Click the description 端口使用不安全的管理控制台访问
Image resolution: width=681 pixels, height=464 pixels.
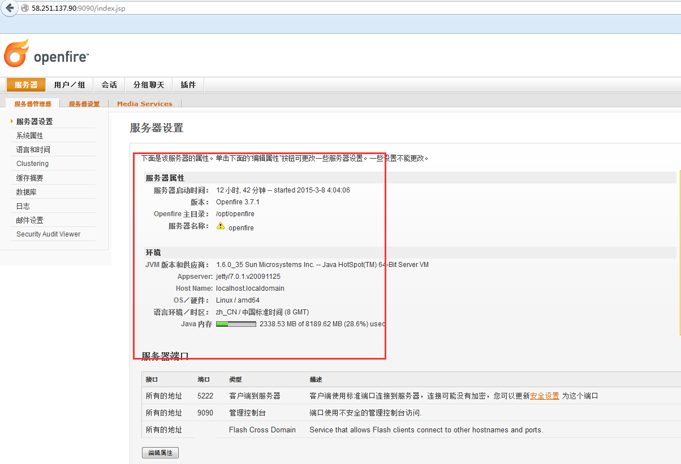point(365,413)
